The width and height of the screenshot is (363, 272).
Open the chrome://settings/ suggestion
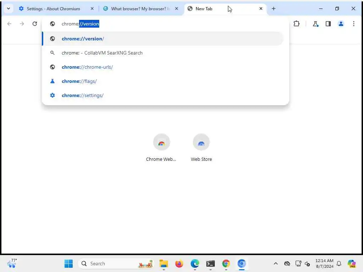(163, 95)
